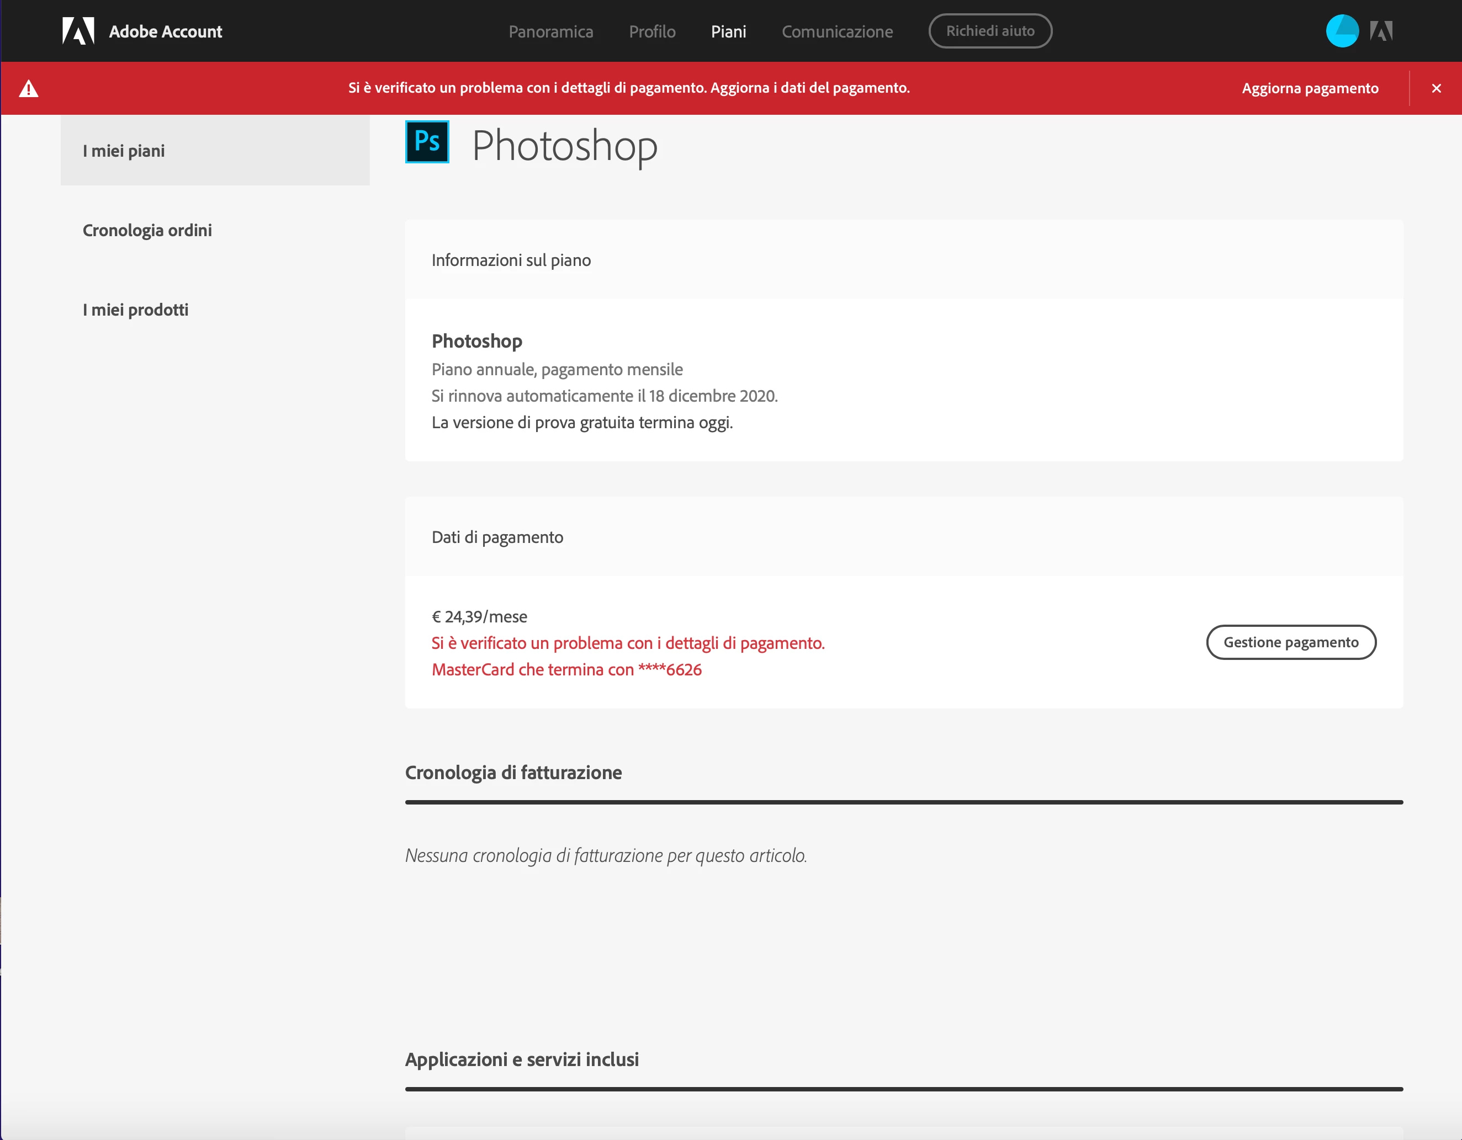Click the Adobe Account title text
This screenshot has height=1140, width=1462.
(165, 31)
